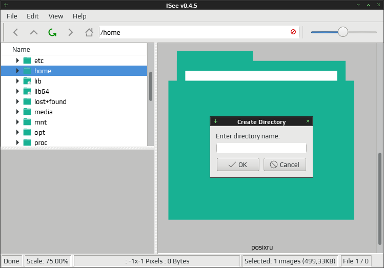Jump to the home directory icon
The height and width of the screenshot is (268, 384).
89,32
